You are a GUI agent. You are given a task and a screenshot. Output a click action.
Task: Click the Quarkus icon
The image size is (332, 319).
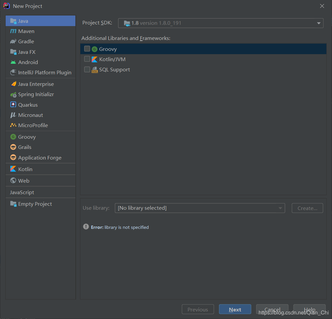coord(13,105)
